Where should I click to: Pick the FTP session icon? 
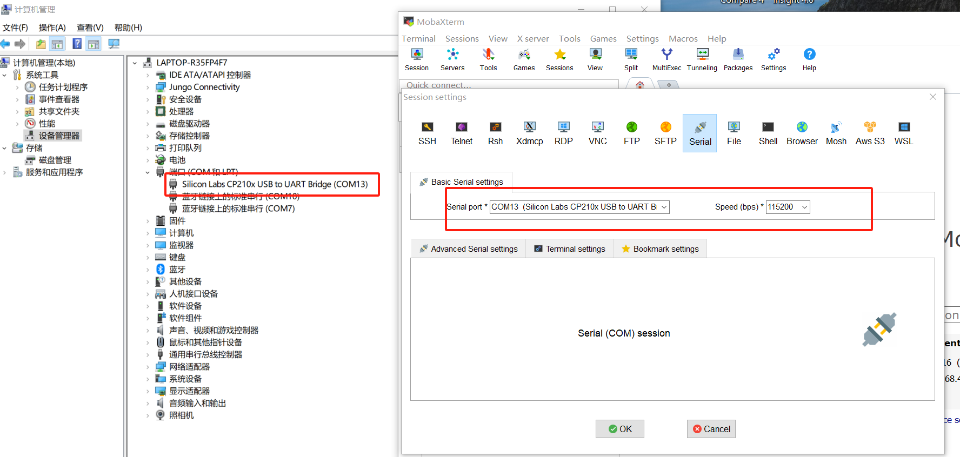631,133
